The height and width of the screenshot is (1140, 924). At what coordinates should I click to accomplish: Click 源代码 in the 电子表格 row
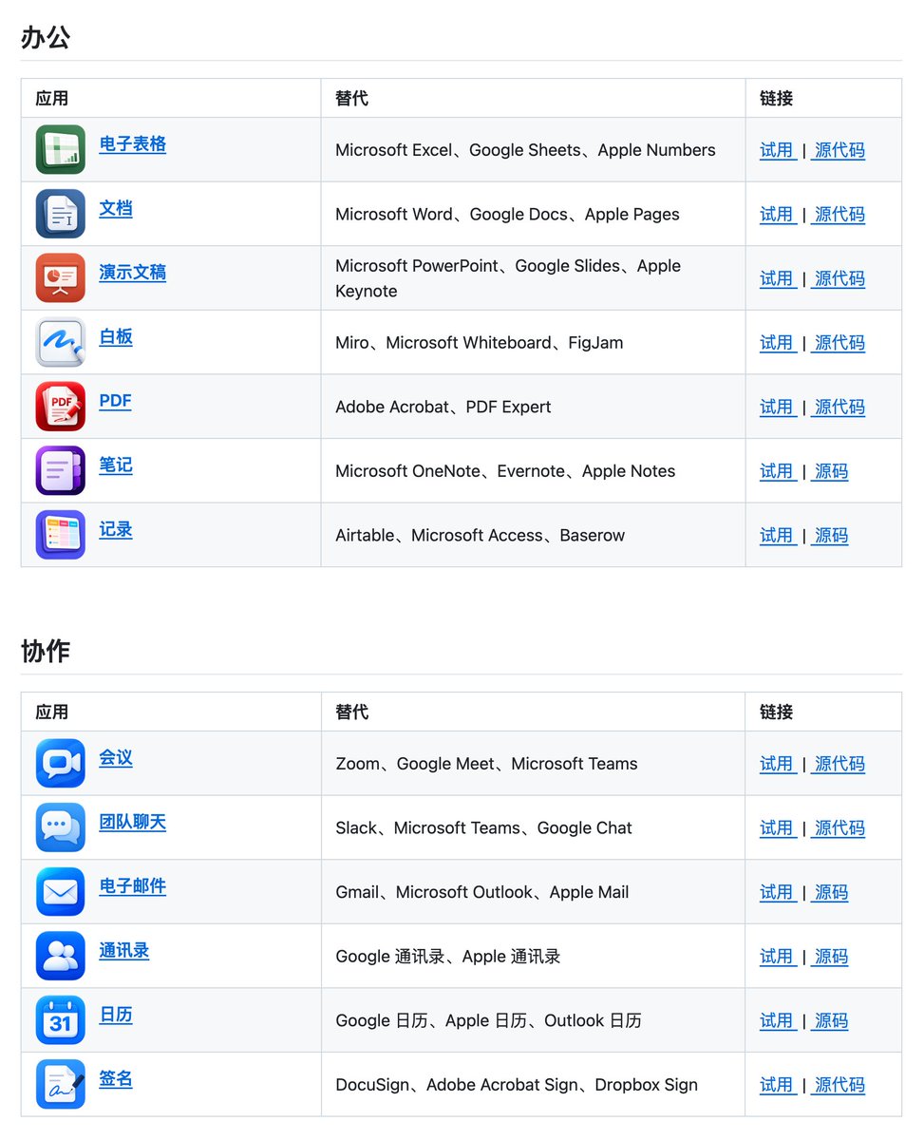pos(839,150)
